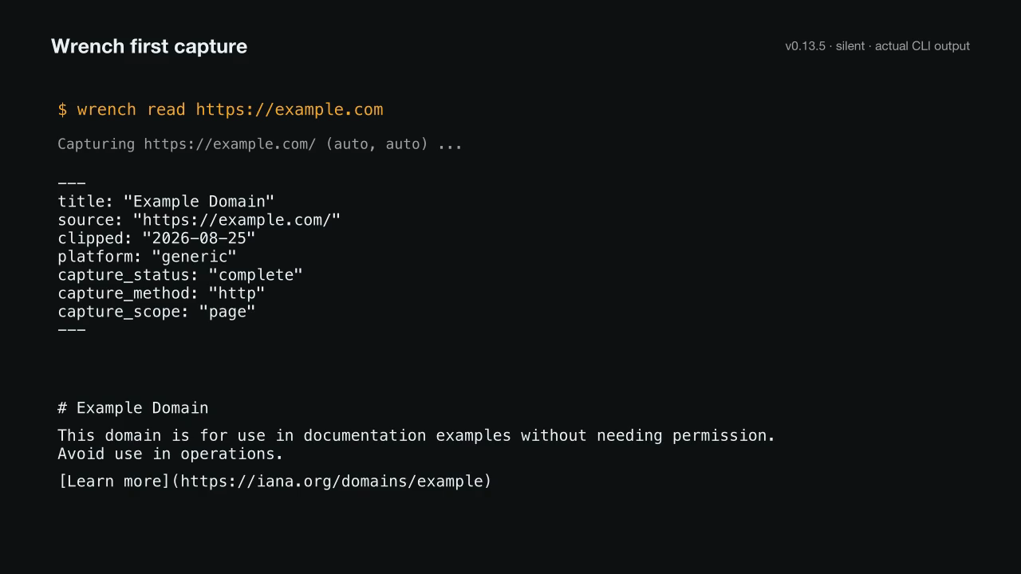
Task: Click the https://example.com URL in the command
Action: point(290,109)
